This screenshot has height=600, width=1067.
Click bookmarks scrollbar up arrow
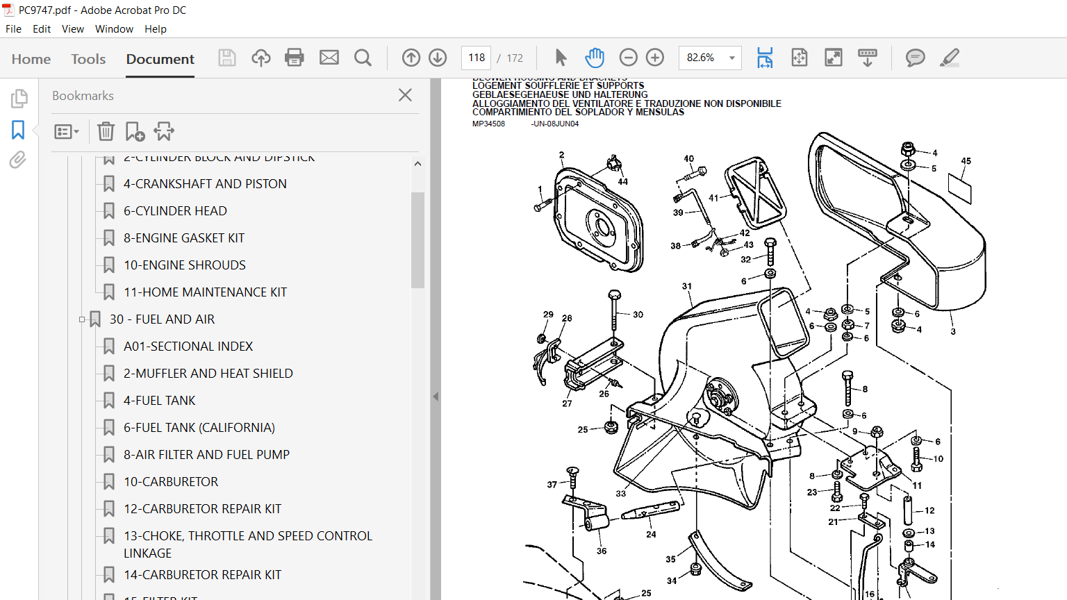pos(417,164)
